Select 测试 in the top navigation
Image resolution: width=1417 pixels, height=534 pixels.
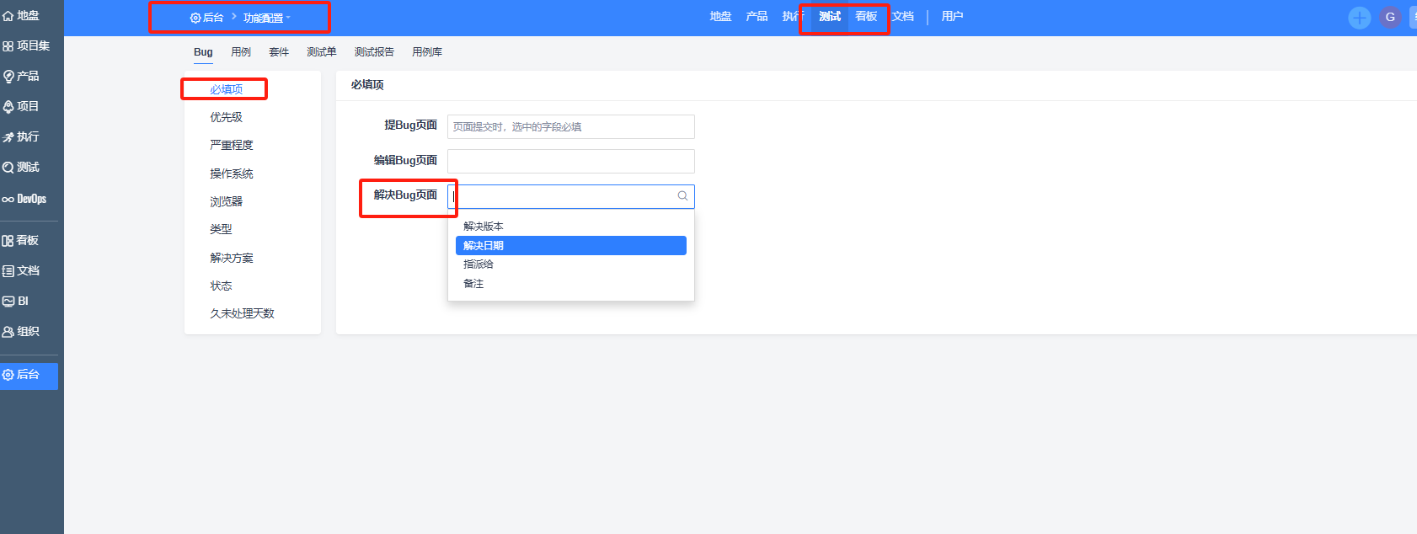click(830, 17)
